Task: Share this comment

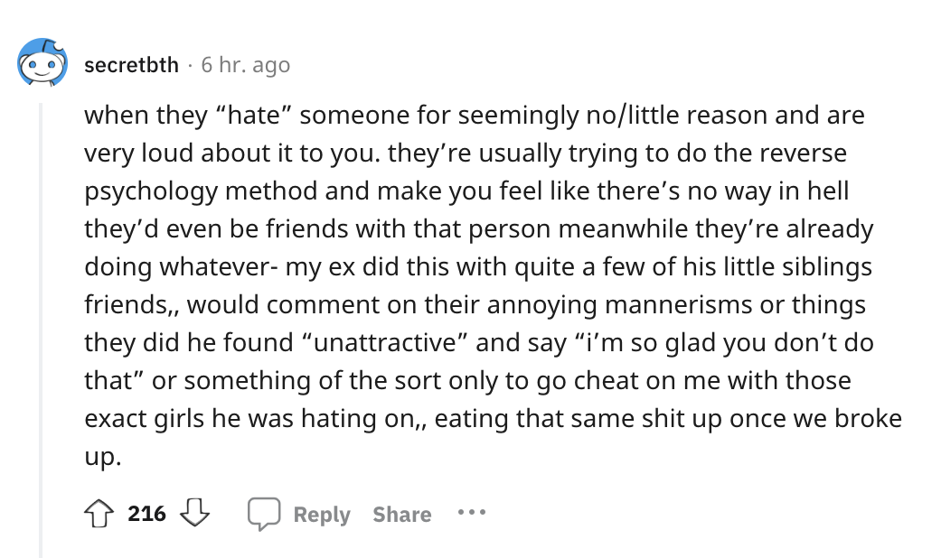Action: click(401, 515)
